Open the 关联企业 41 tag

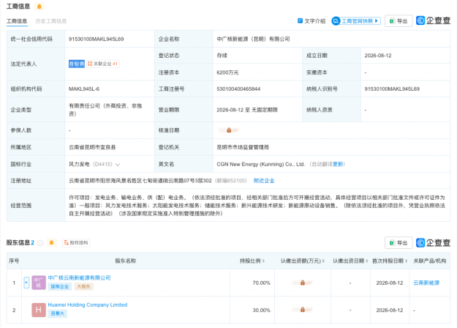coord(103,64)
